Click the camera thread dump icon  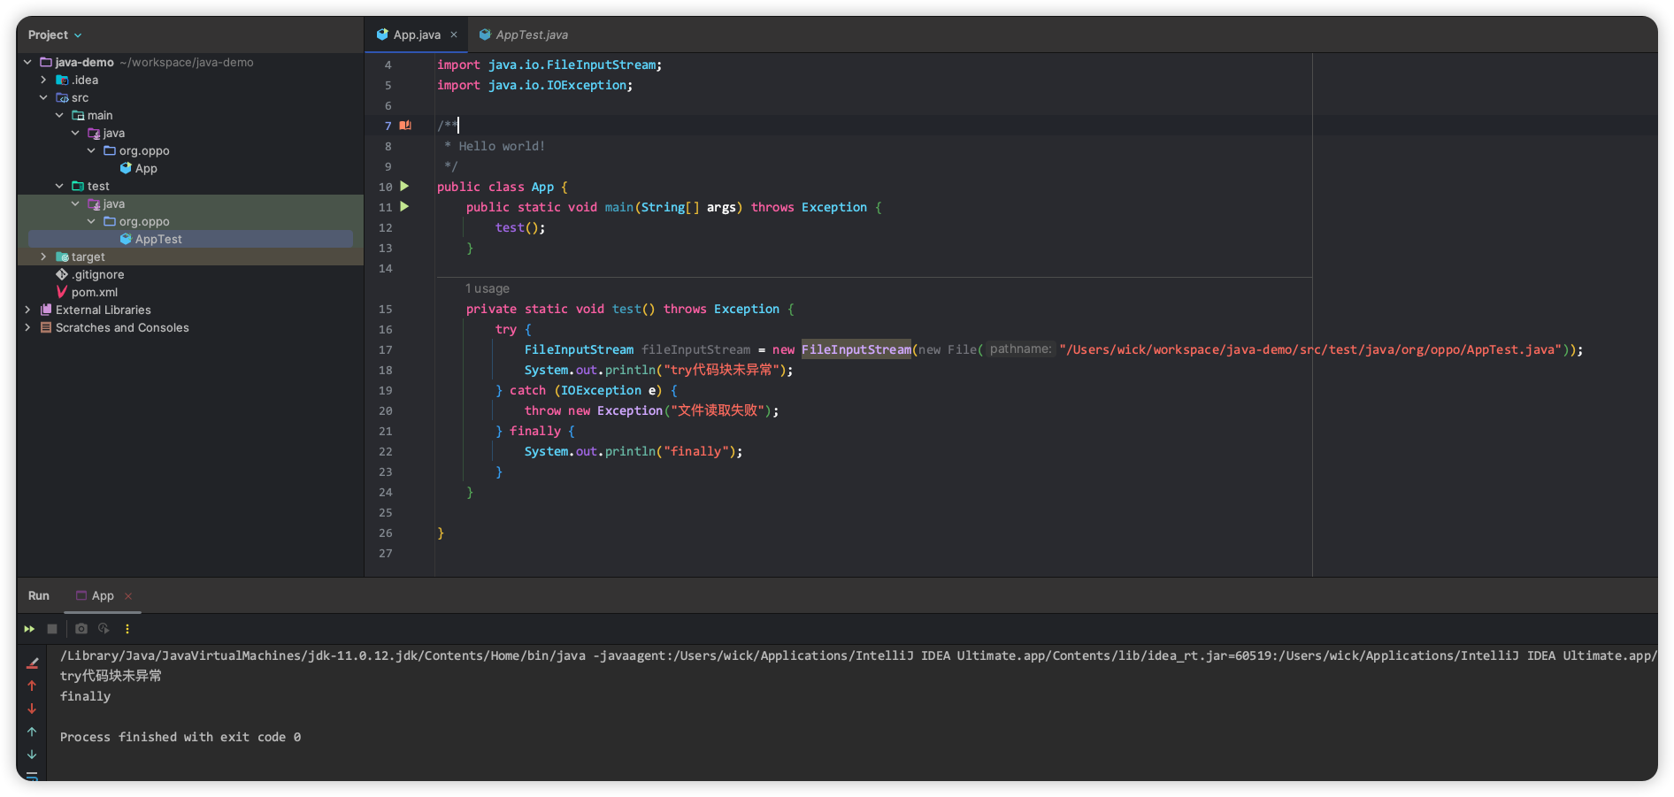coord(81,629)
